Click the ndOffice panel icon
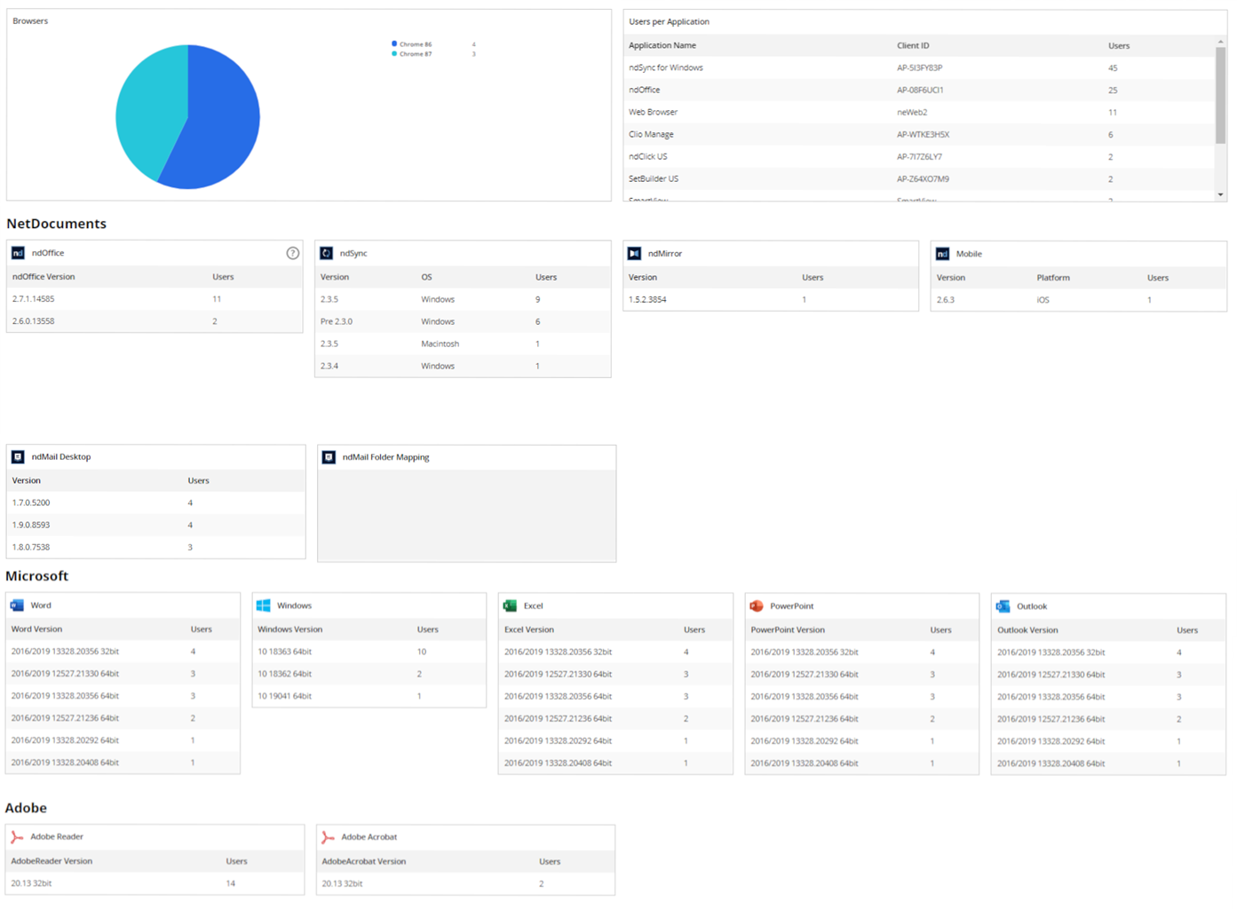 pos(18,253)
